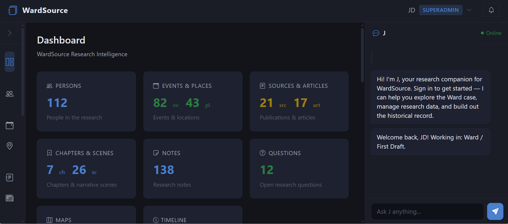Image resolution: width=508 pixels, height=224 pixels.
Task: Open the user menu dropdown chevron
Action: 469,10
